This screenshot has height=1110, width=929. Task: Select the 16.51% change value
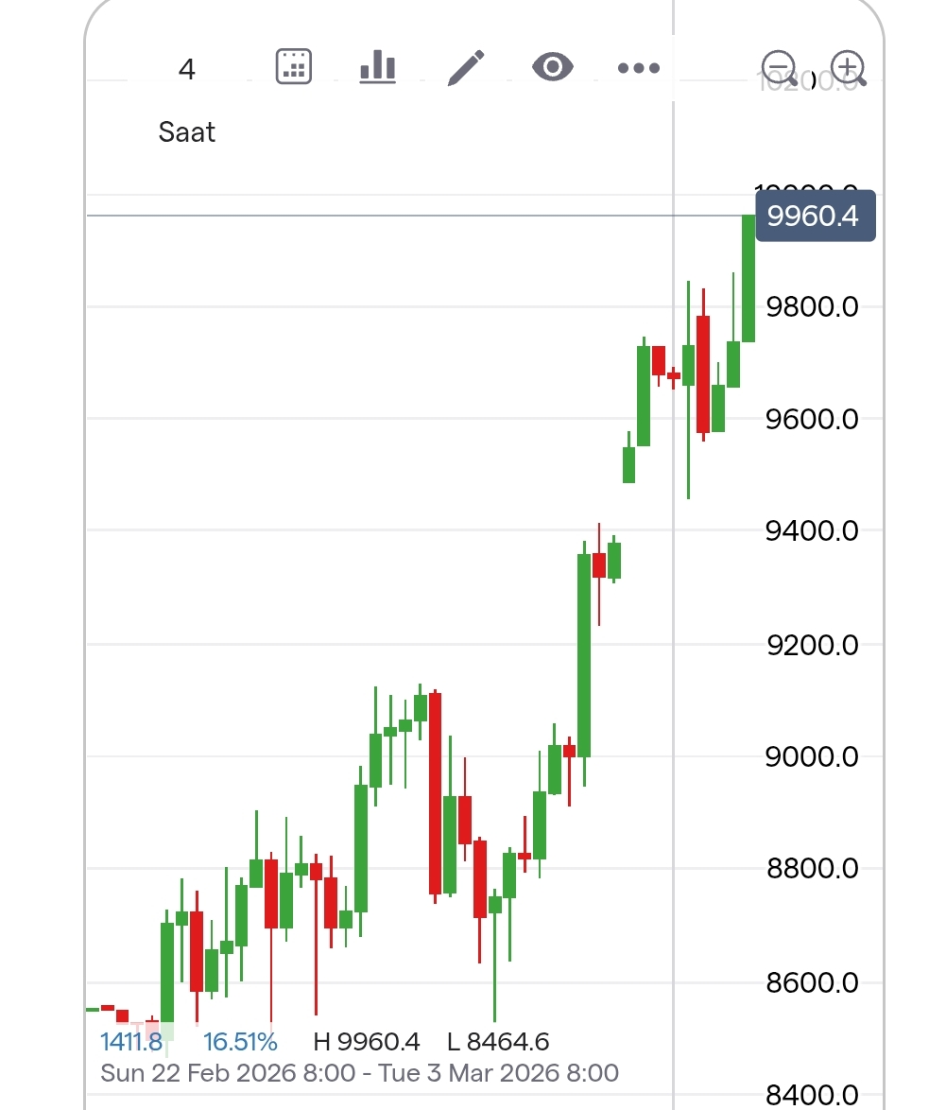[x=240, y=1042]
